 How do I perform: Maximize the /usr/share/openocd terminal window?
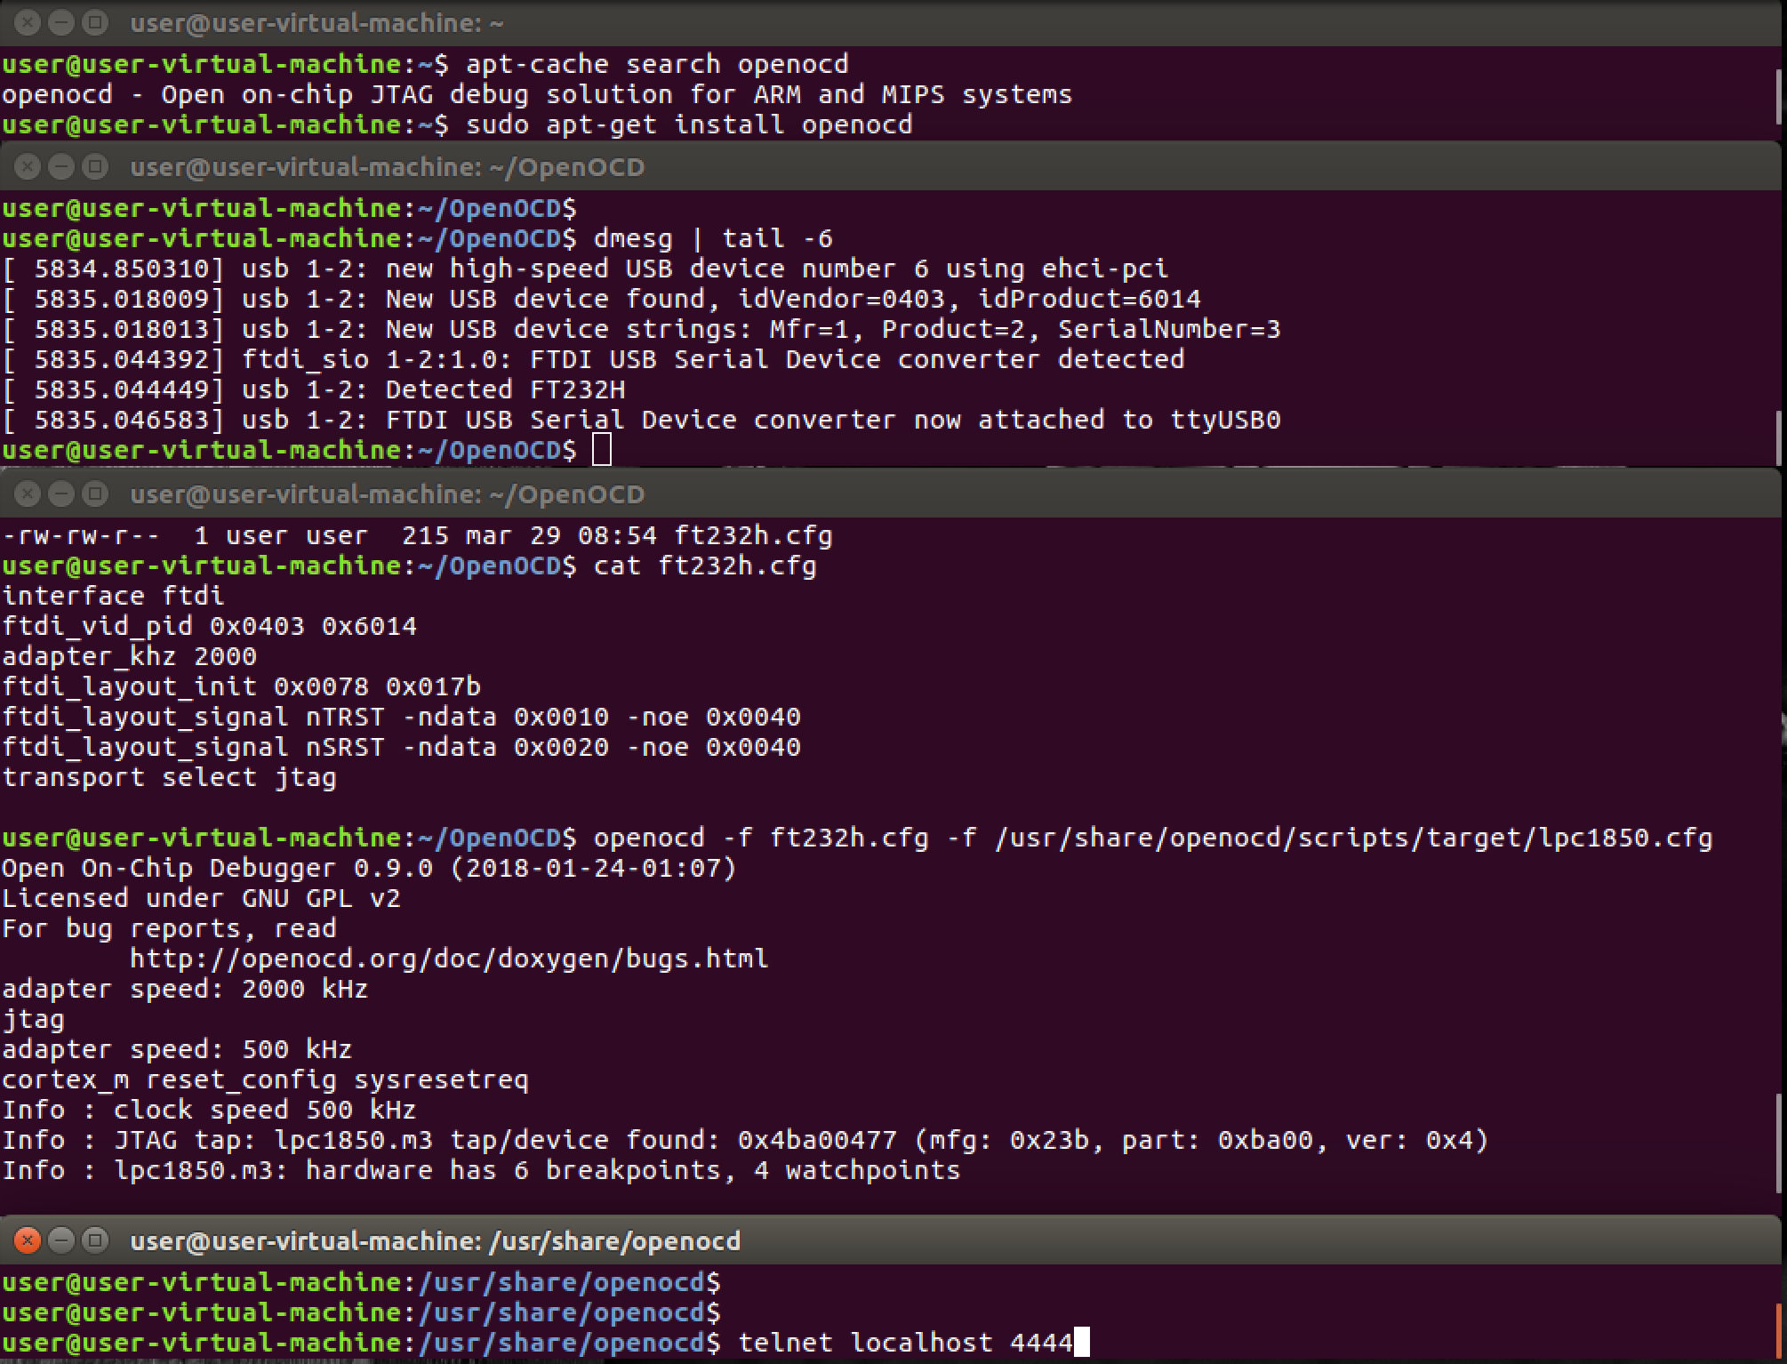(95, 1240)
